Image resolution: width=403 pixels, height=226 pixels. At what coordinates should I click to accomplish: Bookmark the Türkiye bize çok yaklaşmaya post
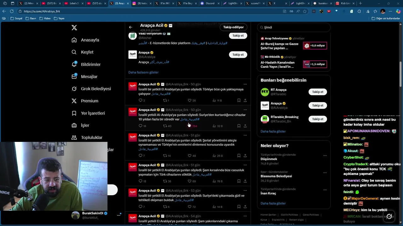click(x=239, y=100)
